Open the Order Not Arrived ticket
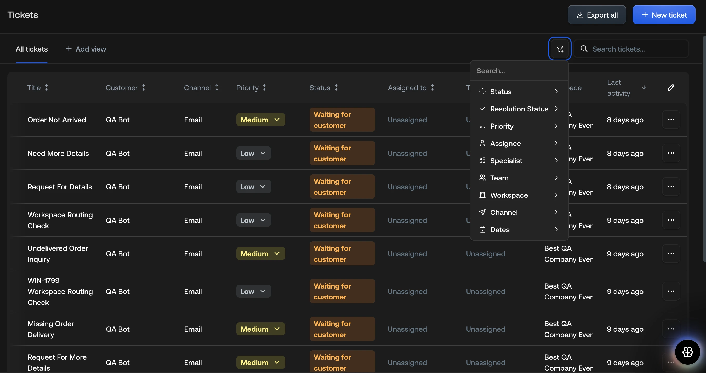 (57, 120)
